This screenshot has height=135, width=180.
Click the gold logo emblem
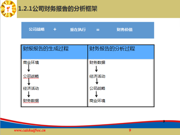[8, 9]
